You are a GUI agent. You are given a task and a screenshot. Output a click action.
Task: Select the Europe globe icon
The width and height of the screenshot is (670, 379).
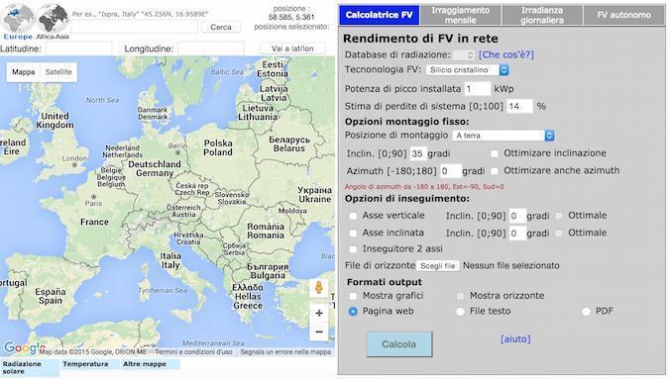[x=18, y=18]
